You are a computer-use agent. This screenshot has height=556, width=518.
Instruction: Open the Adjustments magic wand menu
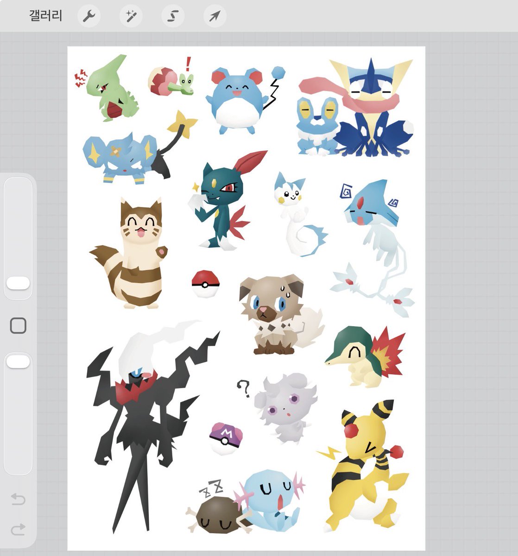pos(131,17)
